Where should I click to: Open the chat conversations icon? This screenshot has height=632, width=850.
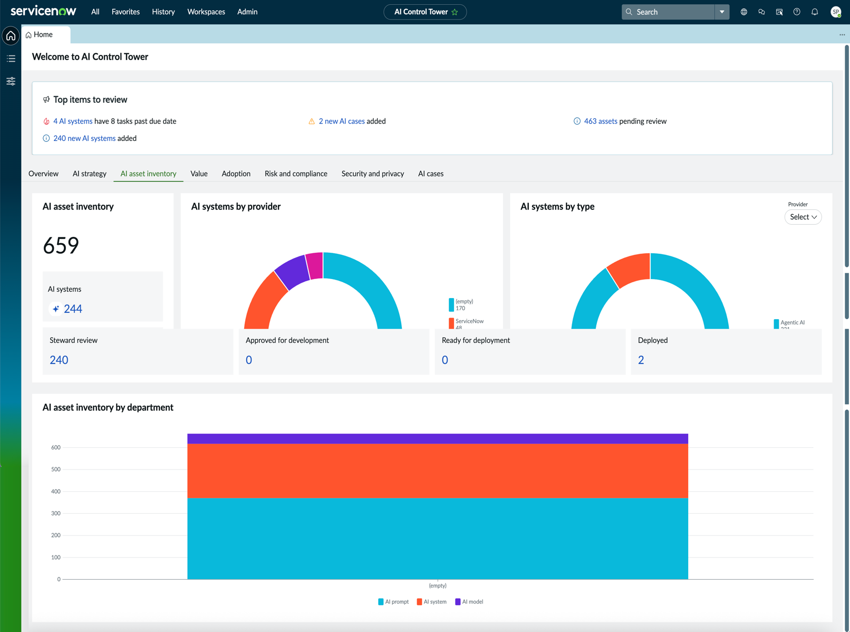click(x=761, y=12)
